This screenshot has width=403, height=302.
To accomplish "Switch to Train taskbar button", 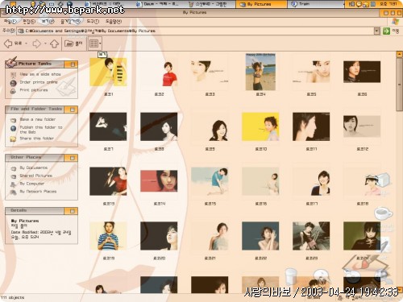I will pos(315,4).
